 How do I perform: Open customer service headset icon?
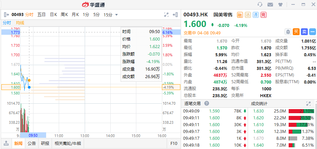pyautogui.click(x=260, y=4)
